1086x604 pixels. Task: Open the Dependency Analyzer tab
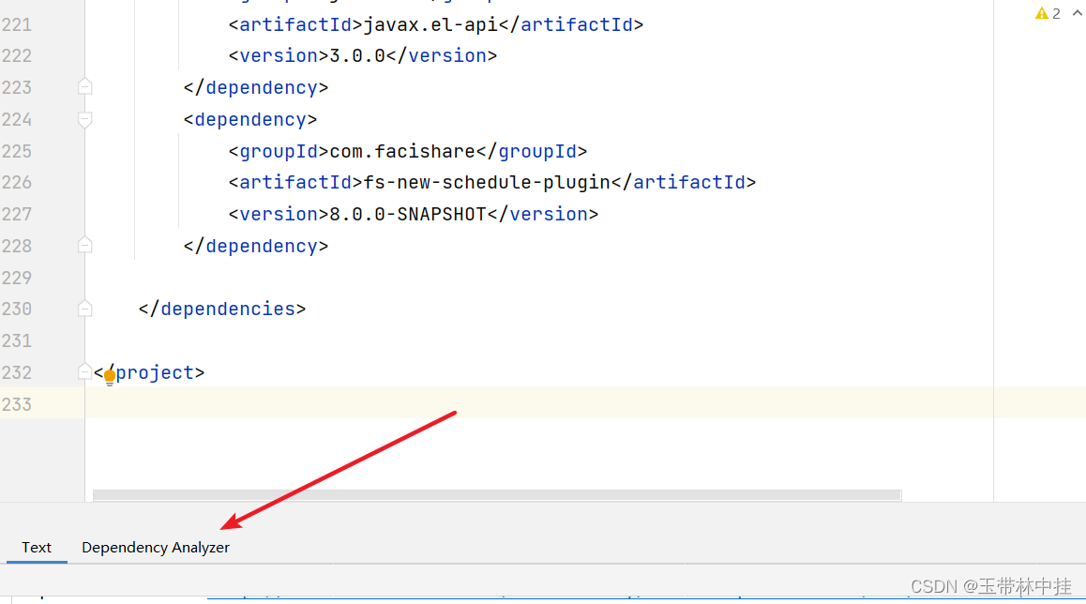[x=155, y=547]
